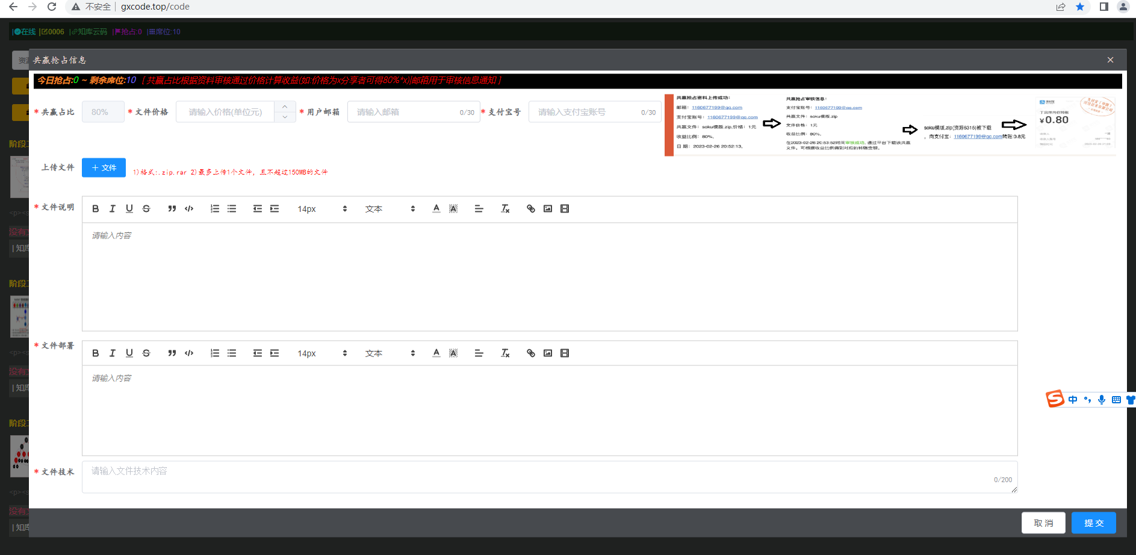Clear formatting in 文件说明 editor
Image resolution: width=1136 pixels, height=555 pixels.
click(505, 209)
